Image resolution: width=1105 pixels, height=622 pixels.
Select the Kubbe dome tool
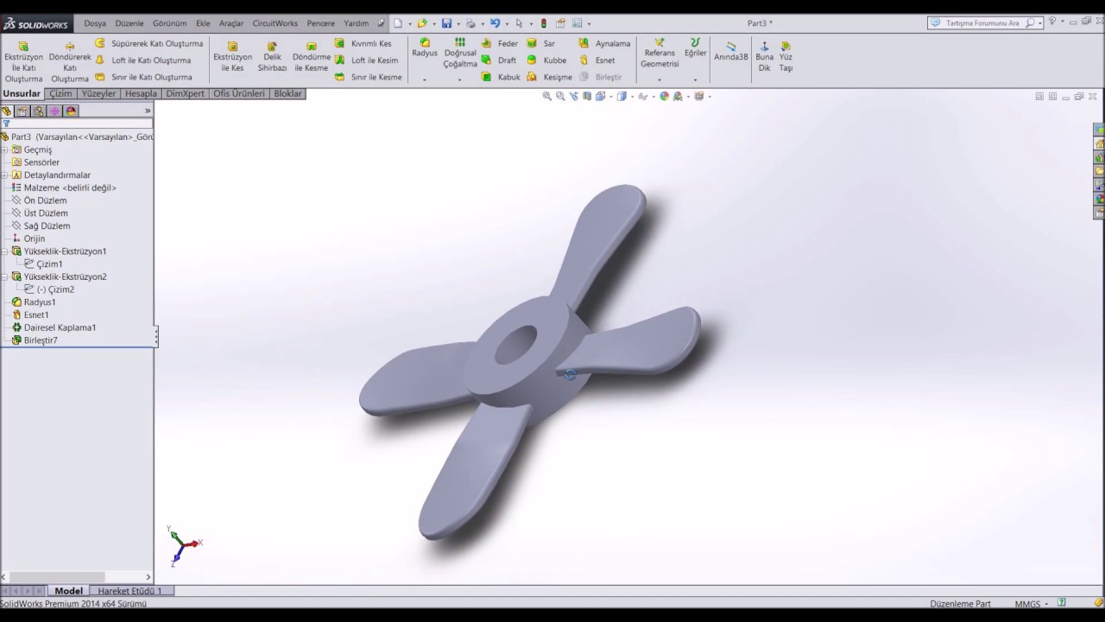click(x=547, y=60)
